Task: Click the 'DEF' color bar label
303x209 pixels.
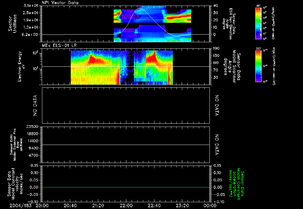Action: pos(258,49)
